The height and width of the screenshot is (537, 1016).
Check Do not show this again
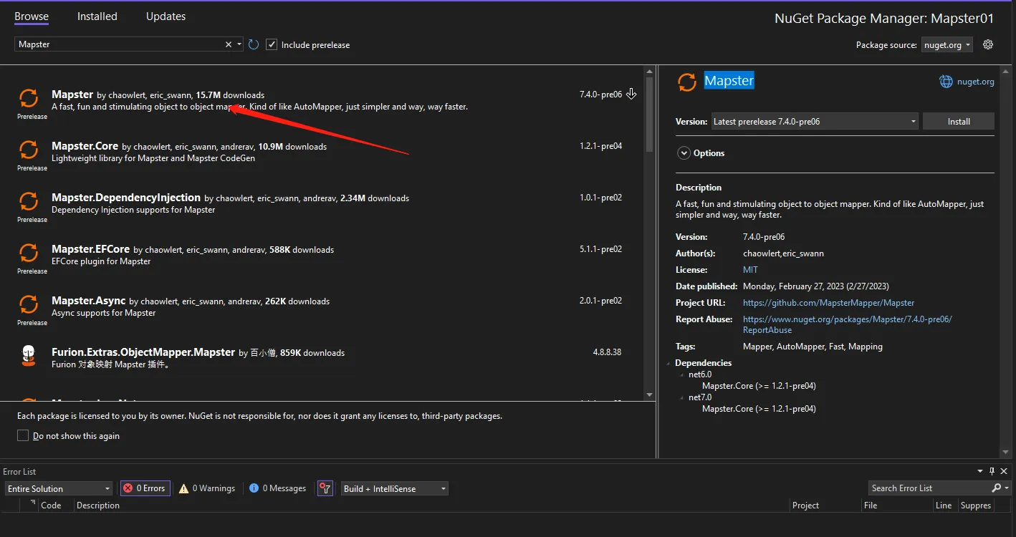(23, 435)
